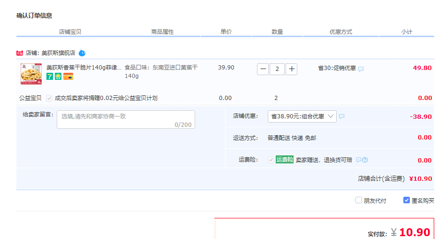Click the 优惠方式 column header
Image resolution: width=438 pixels, height=239 pixels.
click(340, 32)
